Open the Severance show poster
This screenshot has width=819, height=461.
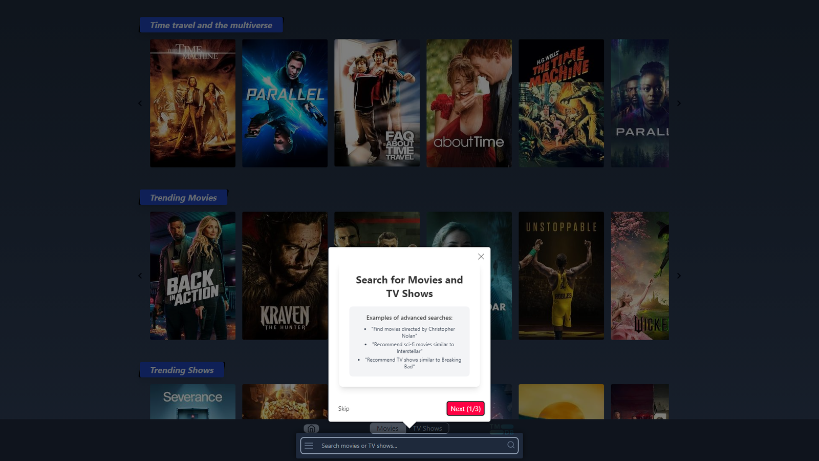pos(192,402)
